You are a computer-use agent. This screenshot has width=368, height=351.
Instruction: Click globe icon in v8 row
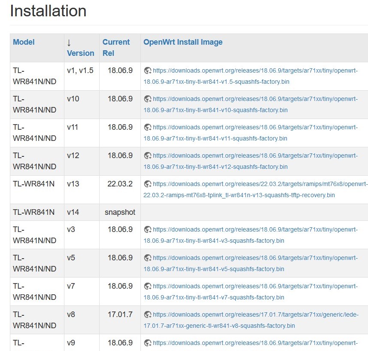coord(147,314)
